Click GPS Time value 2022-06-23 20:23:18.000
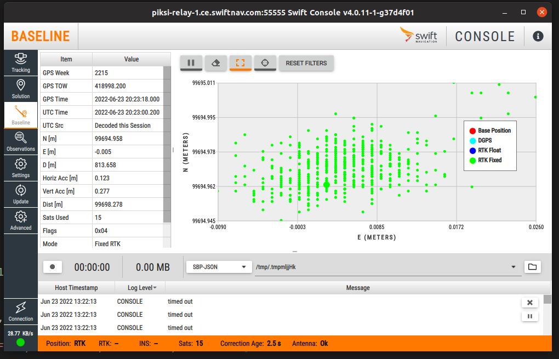Image resolution: width=559 pixels, height=359 pixels. point(127,99)
